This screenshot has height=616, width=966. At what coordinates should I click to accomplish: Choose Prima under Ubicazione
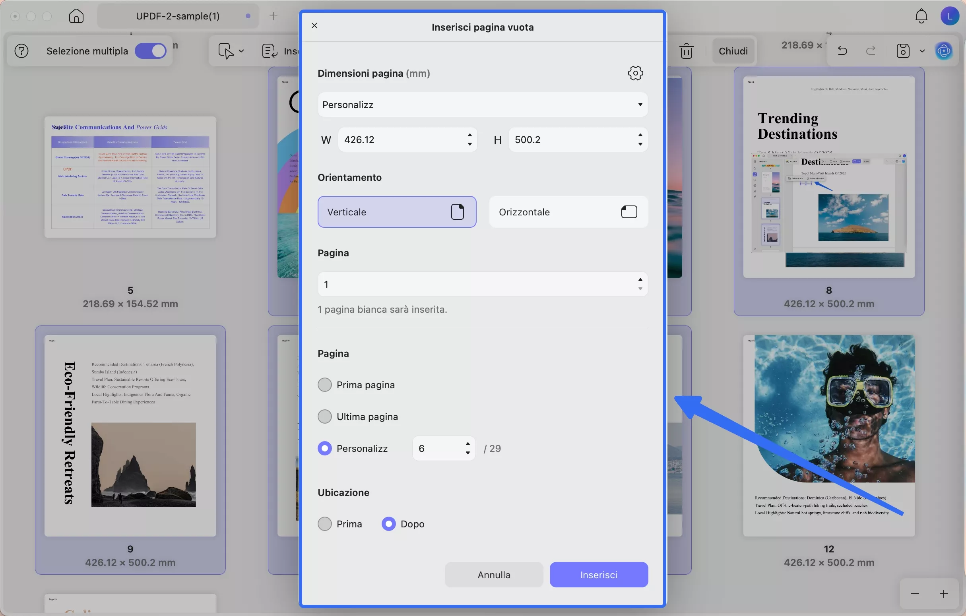pyautogui.click(x=324, y=524)
